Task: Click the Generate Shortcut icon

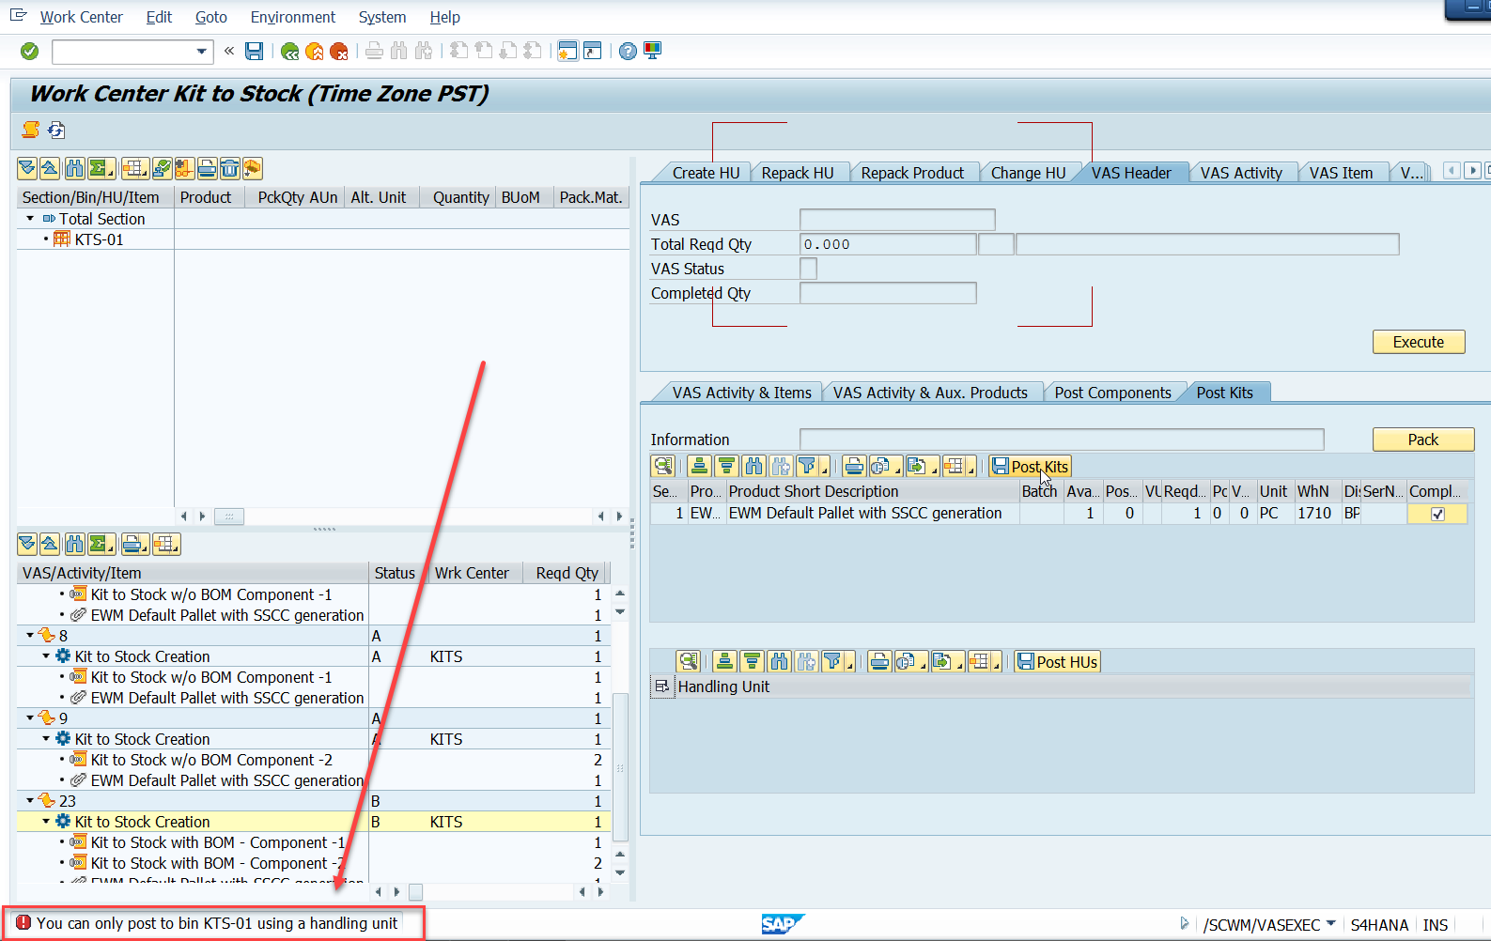Action: (592, 51)
